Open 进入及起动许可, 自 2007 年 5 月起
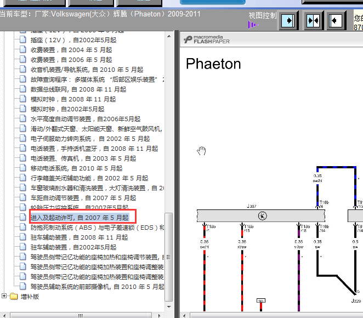 click(x=80, y=218)
